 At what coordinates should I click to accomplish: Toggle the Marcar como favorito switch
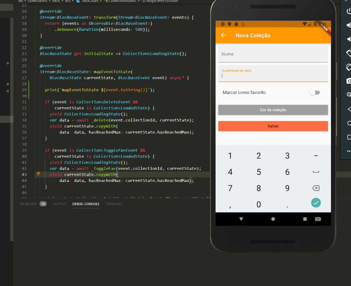point(315,93)
